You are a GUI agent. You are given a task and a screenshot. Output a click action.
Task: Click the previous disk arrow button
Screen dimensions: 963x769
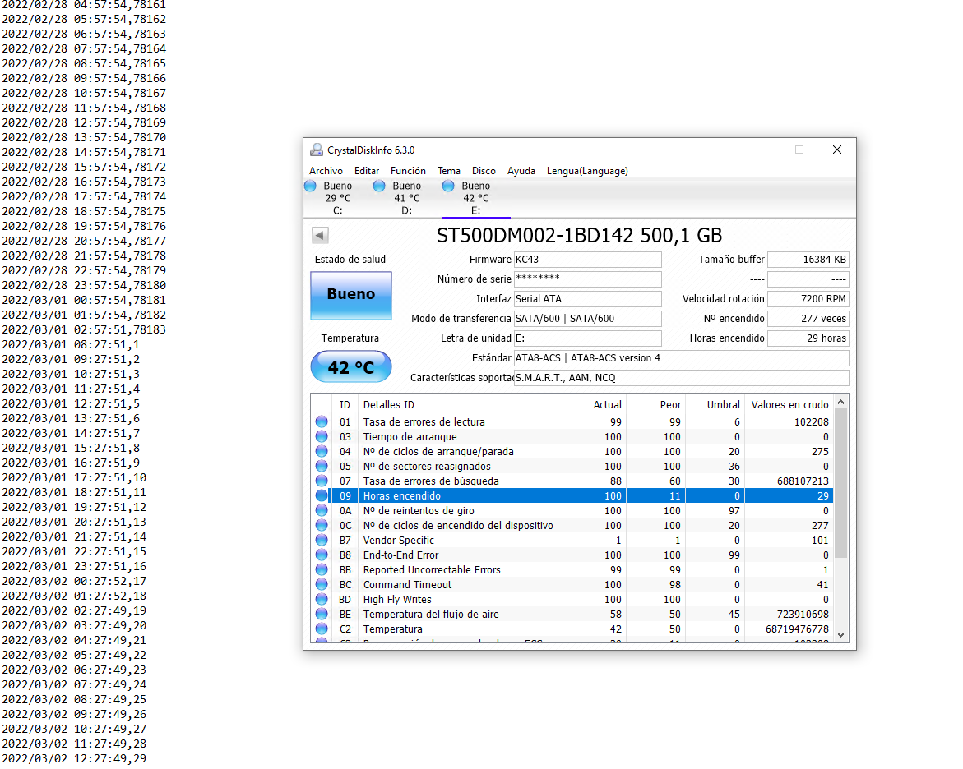point(320,236)
